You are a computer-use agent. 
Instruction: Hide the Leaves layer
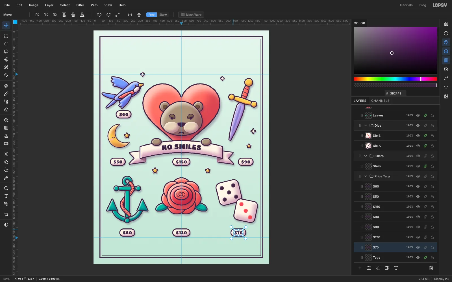pyautogui.click(x=418, y=115)
